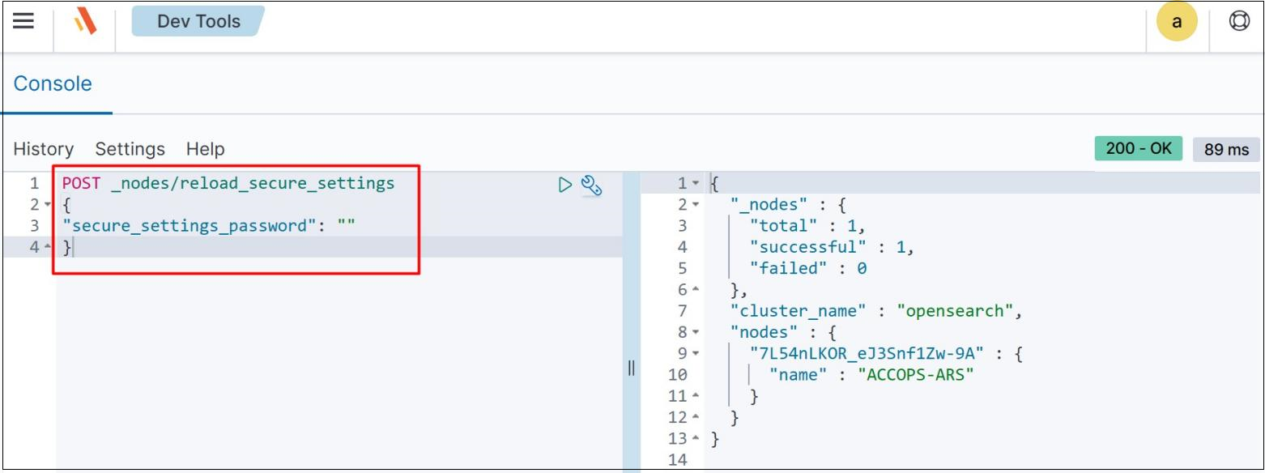Fold the "_nodes" block in response

point(696,205)
